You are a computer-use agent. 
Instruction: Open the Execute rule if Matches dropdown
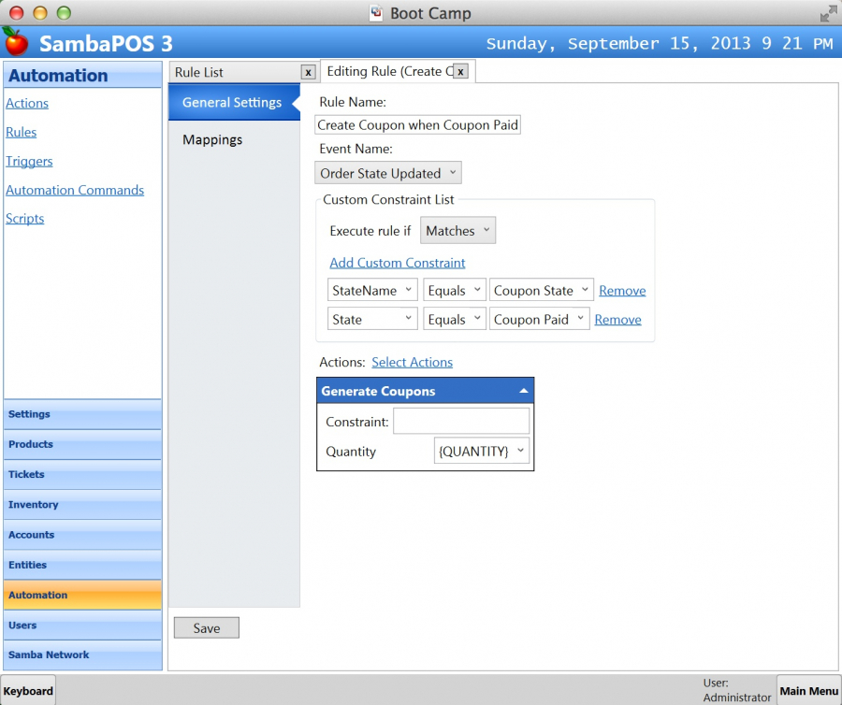457,231
